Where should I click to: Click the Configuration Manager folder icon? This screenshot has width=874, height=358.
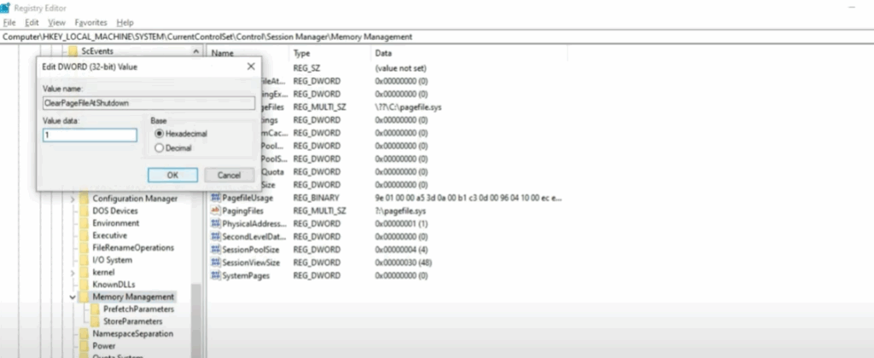coord(84,199)
